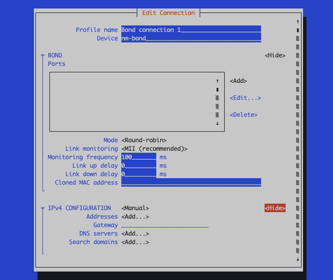Click the Device name field

coord(191,38)
